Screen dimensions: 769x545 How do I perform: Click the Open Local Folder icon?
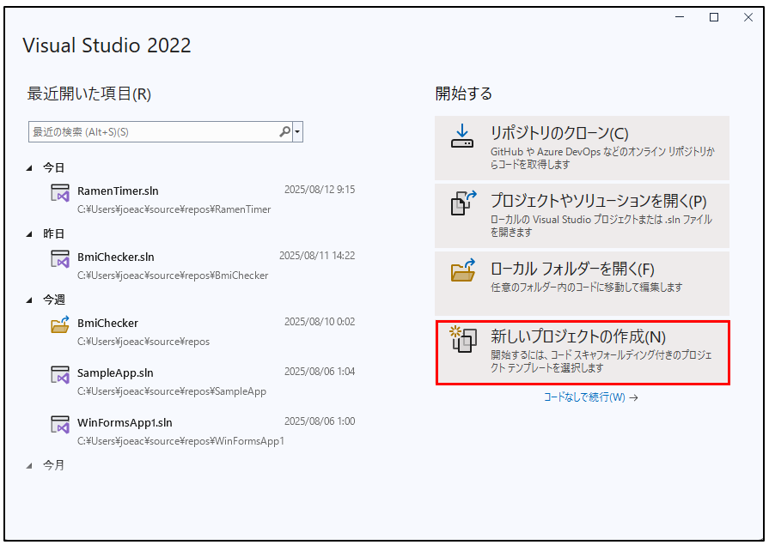click(462, 271)
